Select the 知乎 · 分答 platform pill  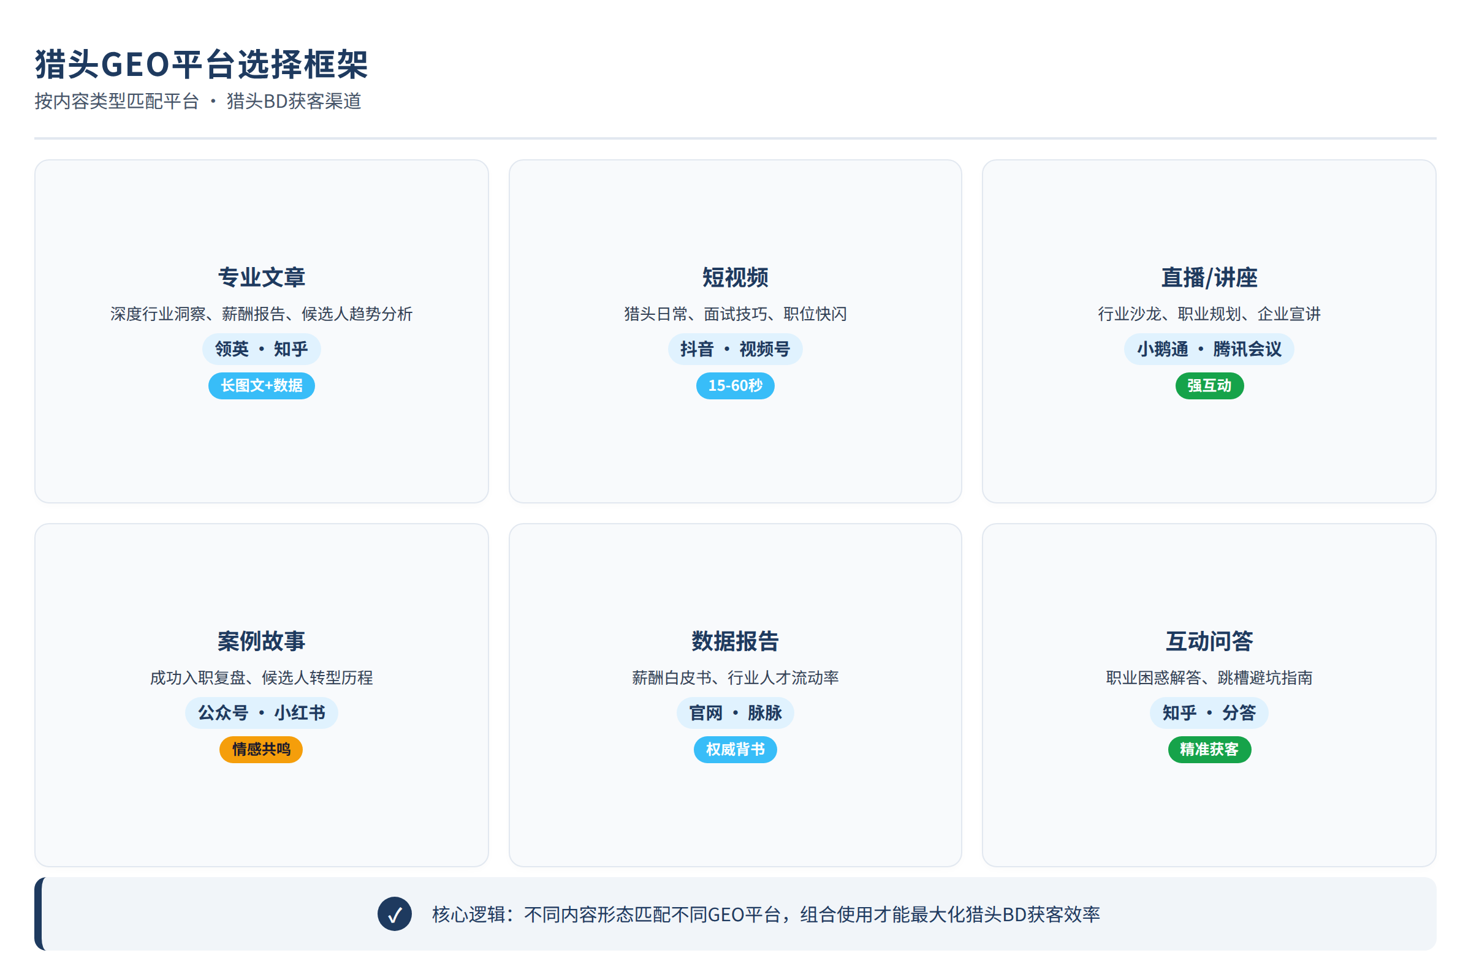click(1209, 712)
